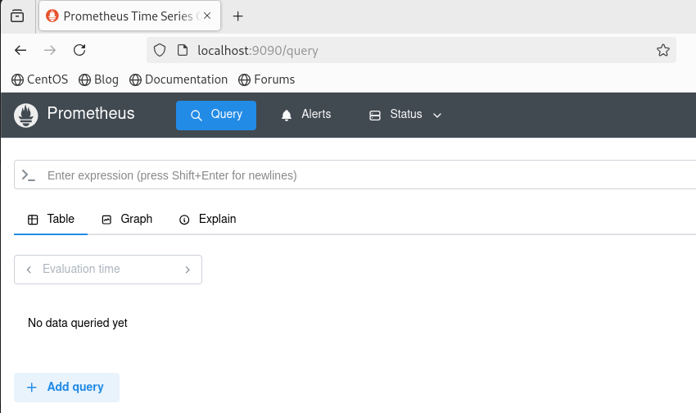Click the Status chevron arrow
696x413 pixels.
(x=437, y=115)
